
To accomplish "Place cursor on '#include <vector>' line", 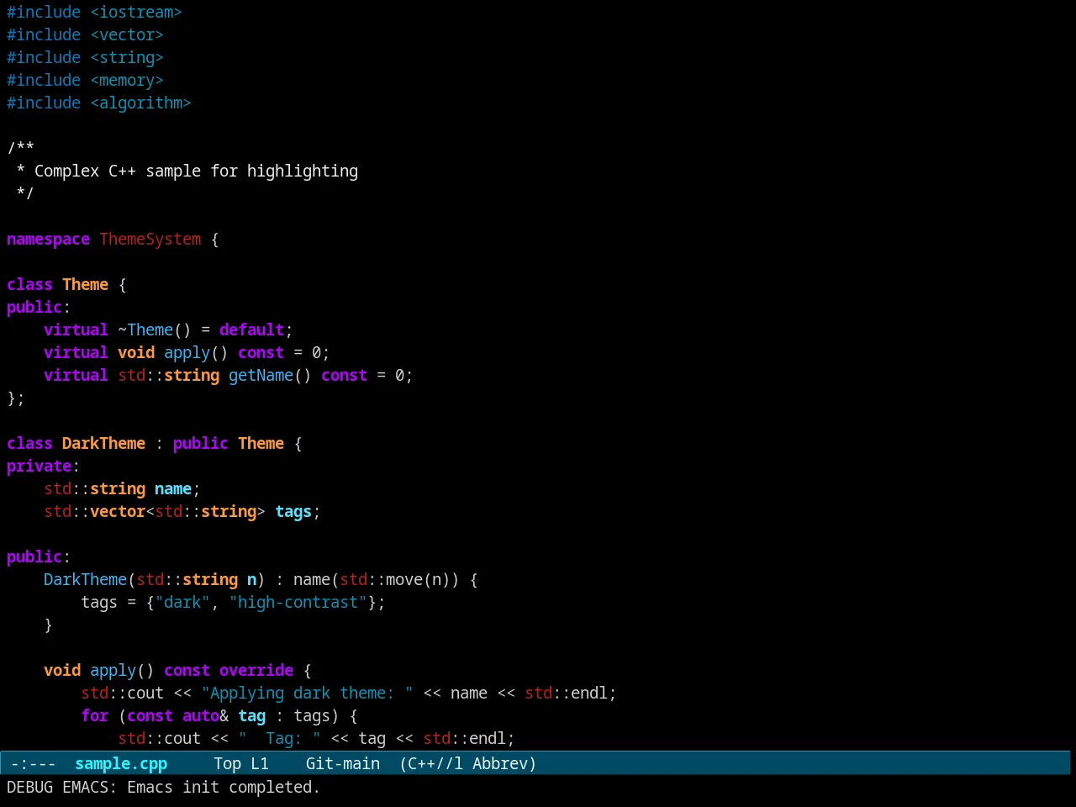I will (85, 34).
